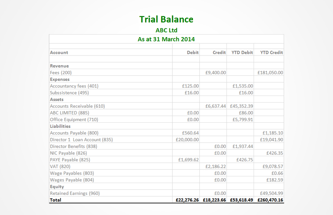Viewport: 333px width, 215px height.
Task: Select the ABC Ltd company name heading
Action: pos(166,30)
